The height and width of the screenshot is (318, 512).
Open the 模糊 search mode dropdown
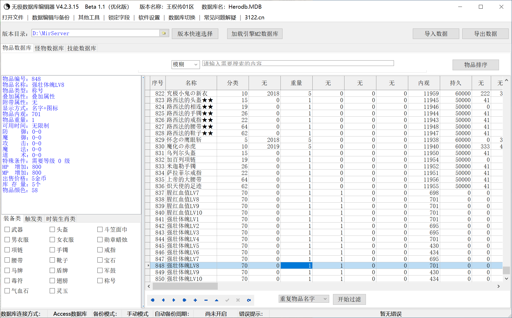186,64
